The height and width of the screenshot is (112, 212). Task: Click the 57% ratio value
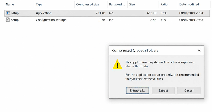(x=163, y=13)
